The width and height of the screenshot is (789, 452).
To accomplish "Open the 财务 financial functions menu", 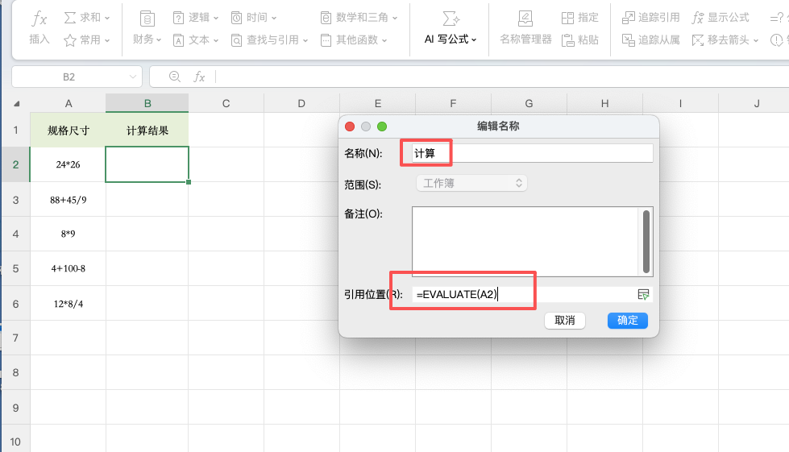I will [147, 28].
